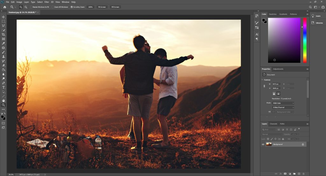The height and width of the screenshot is (176, 326).
Task: Toggle the Quick Mask mode icon
Action: click(x=3, y=123)
